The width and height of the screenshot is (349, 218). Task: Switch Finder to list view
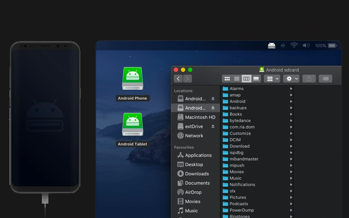click(236, 78)
